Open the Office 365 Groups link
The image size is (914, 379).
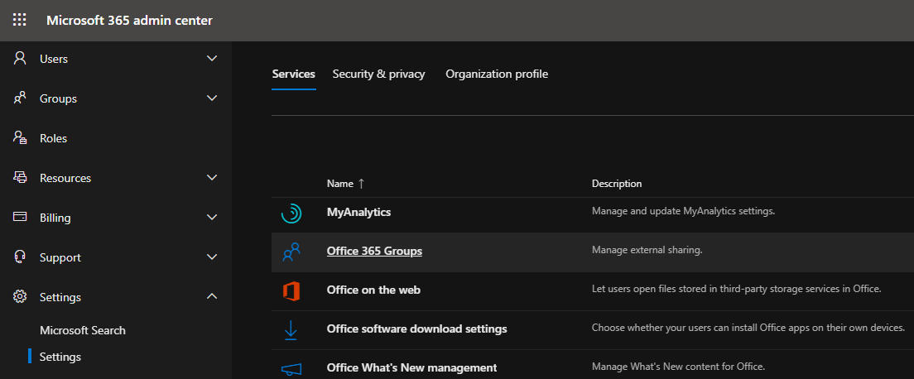pos(374,251)
